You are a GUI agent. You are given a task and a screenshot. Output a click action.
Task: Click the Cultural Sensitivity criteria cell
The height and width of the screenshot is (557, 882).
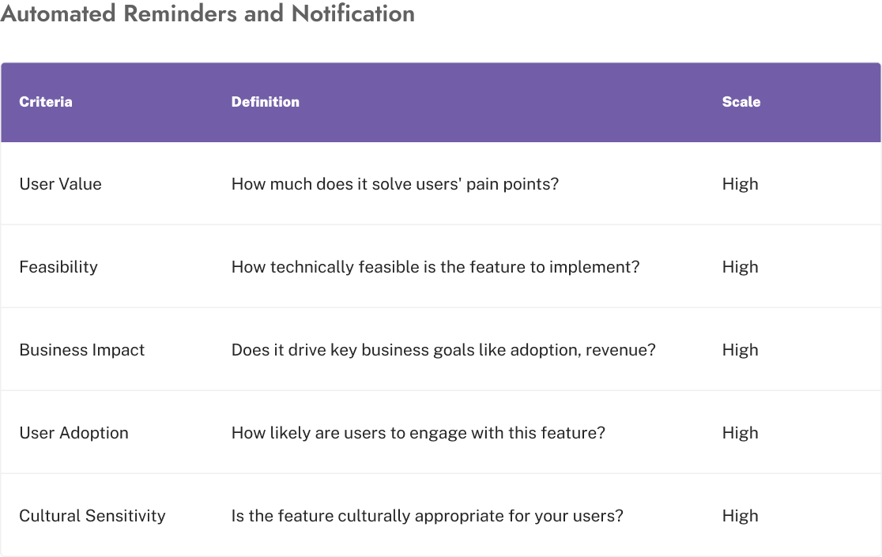click(x=92, y=516)
